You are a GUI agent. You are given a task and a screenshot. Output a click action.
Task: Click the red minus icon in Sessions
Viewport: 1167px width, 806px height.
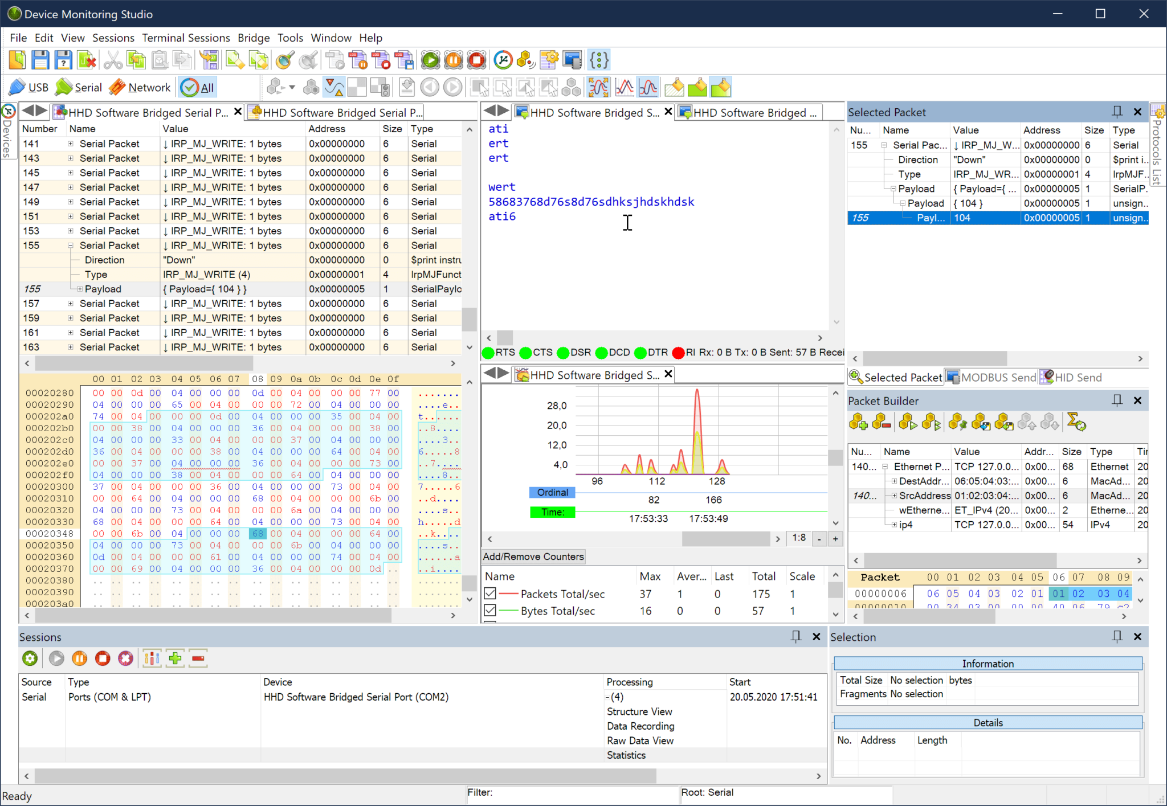[198, 658]
